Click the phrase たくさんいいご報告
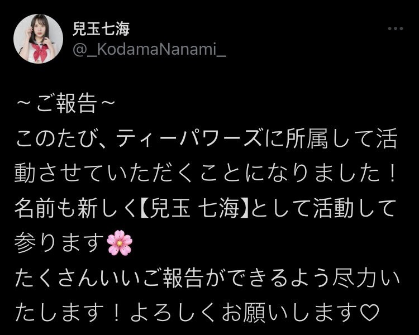This screenshot has width=419, height=335. [x=108, y=277]
